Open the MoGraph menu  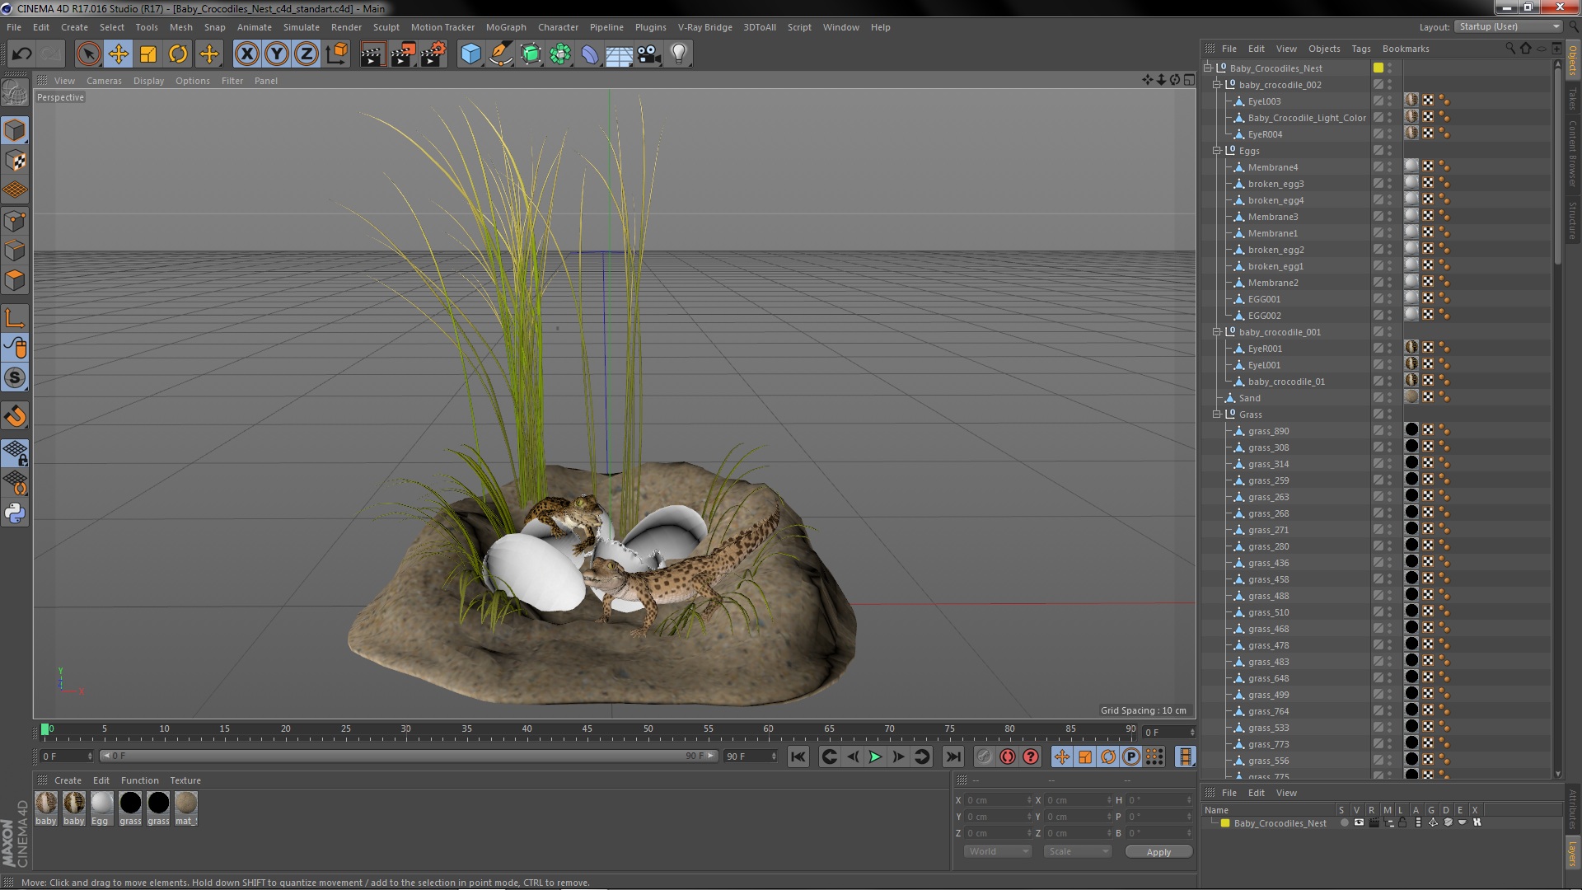coord(506,27)
